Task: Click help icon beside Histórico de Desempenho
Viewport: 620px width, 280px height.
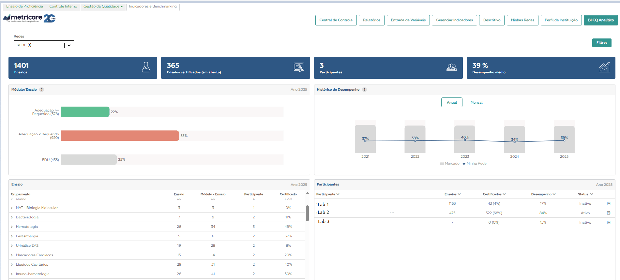Action: tap(365, 90)
